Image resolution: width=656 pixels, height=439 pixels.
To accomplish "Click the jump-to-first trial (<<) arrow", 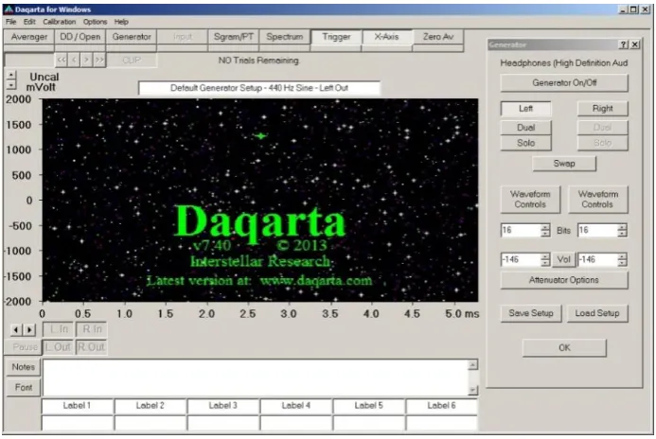I will tap(62, 61).
